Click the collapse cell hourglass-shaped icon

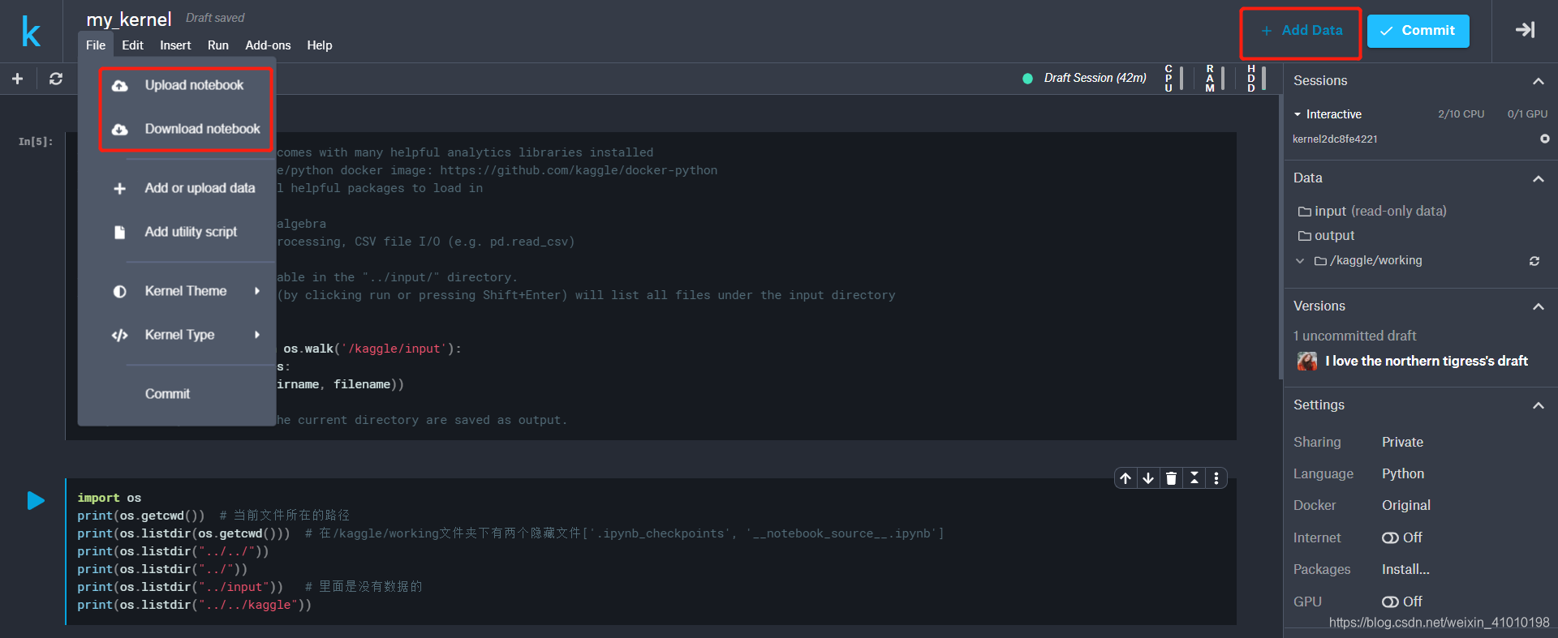click(x=1194, y=478)
